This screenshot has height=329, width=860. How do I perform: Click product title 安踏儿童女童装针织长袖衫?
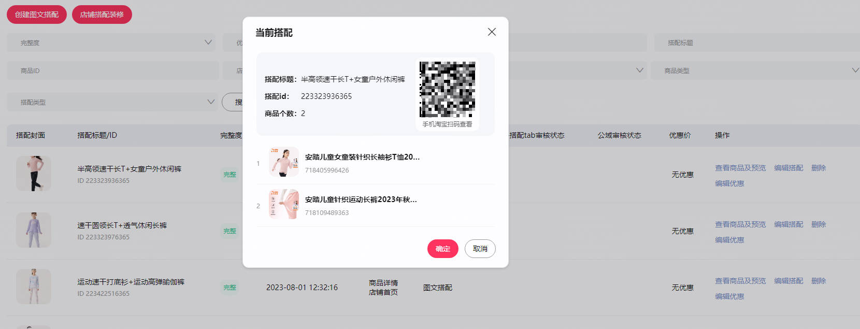pyautogui.click(x=362, y=157)
